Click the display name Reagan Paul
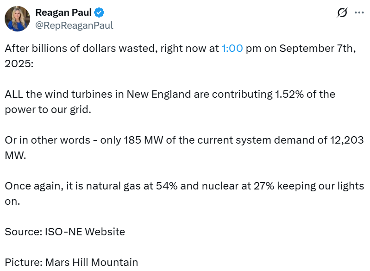This screenshot has height=271, width=370. click(63, 13)
